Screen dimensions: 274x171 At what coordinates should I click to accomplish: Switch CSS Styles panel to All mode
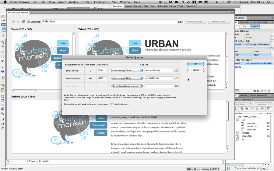coord(245,27)
